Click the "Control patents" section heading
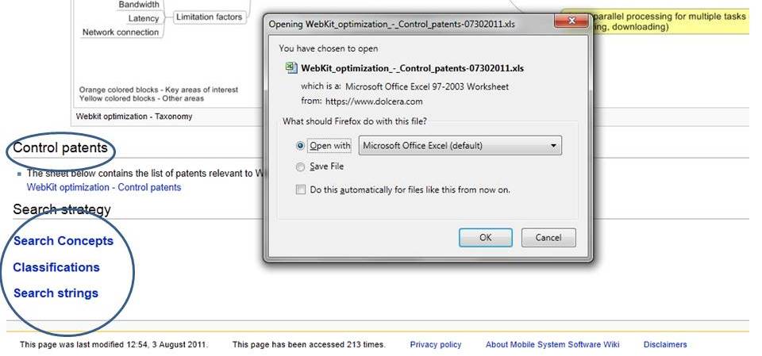 click(60, 148)
